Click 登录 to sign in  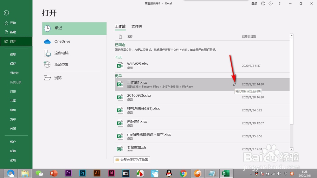(x=254, y=3)
